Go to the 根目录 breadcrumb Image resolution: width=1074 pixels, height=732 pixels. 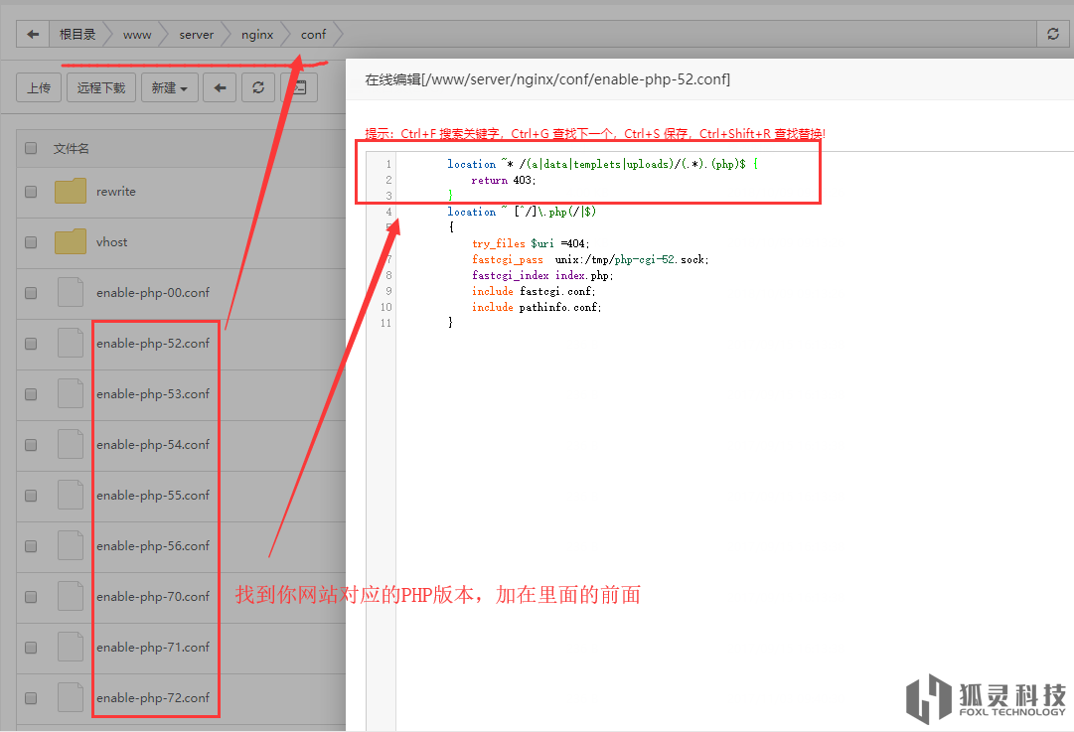pyautogui.click(x=77, y=34)
